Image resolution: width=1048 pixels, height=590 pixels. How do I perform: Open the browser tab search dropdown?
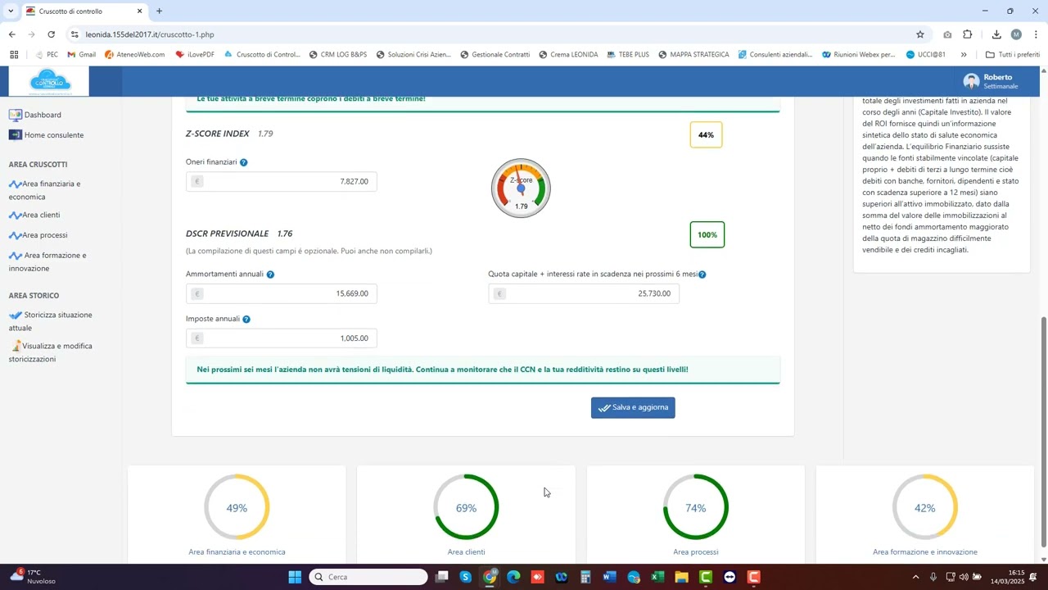11,11
